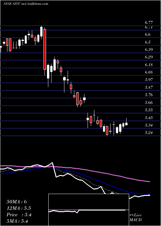The width and height of the screenshot is (161, 226).
Task: Click the 50MA : 6 indicator text
Action: 17,202
